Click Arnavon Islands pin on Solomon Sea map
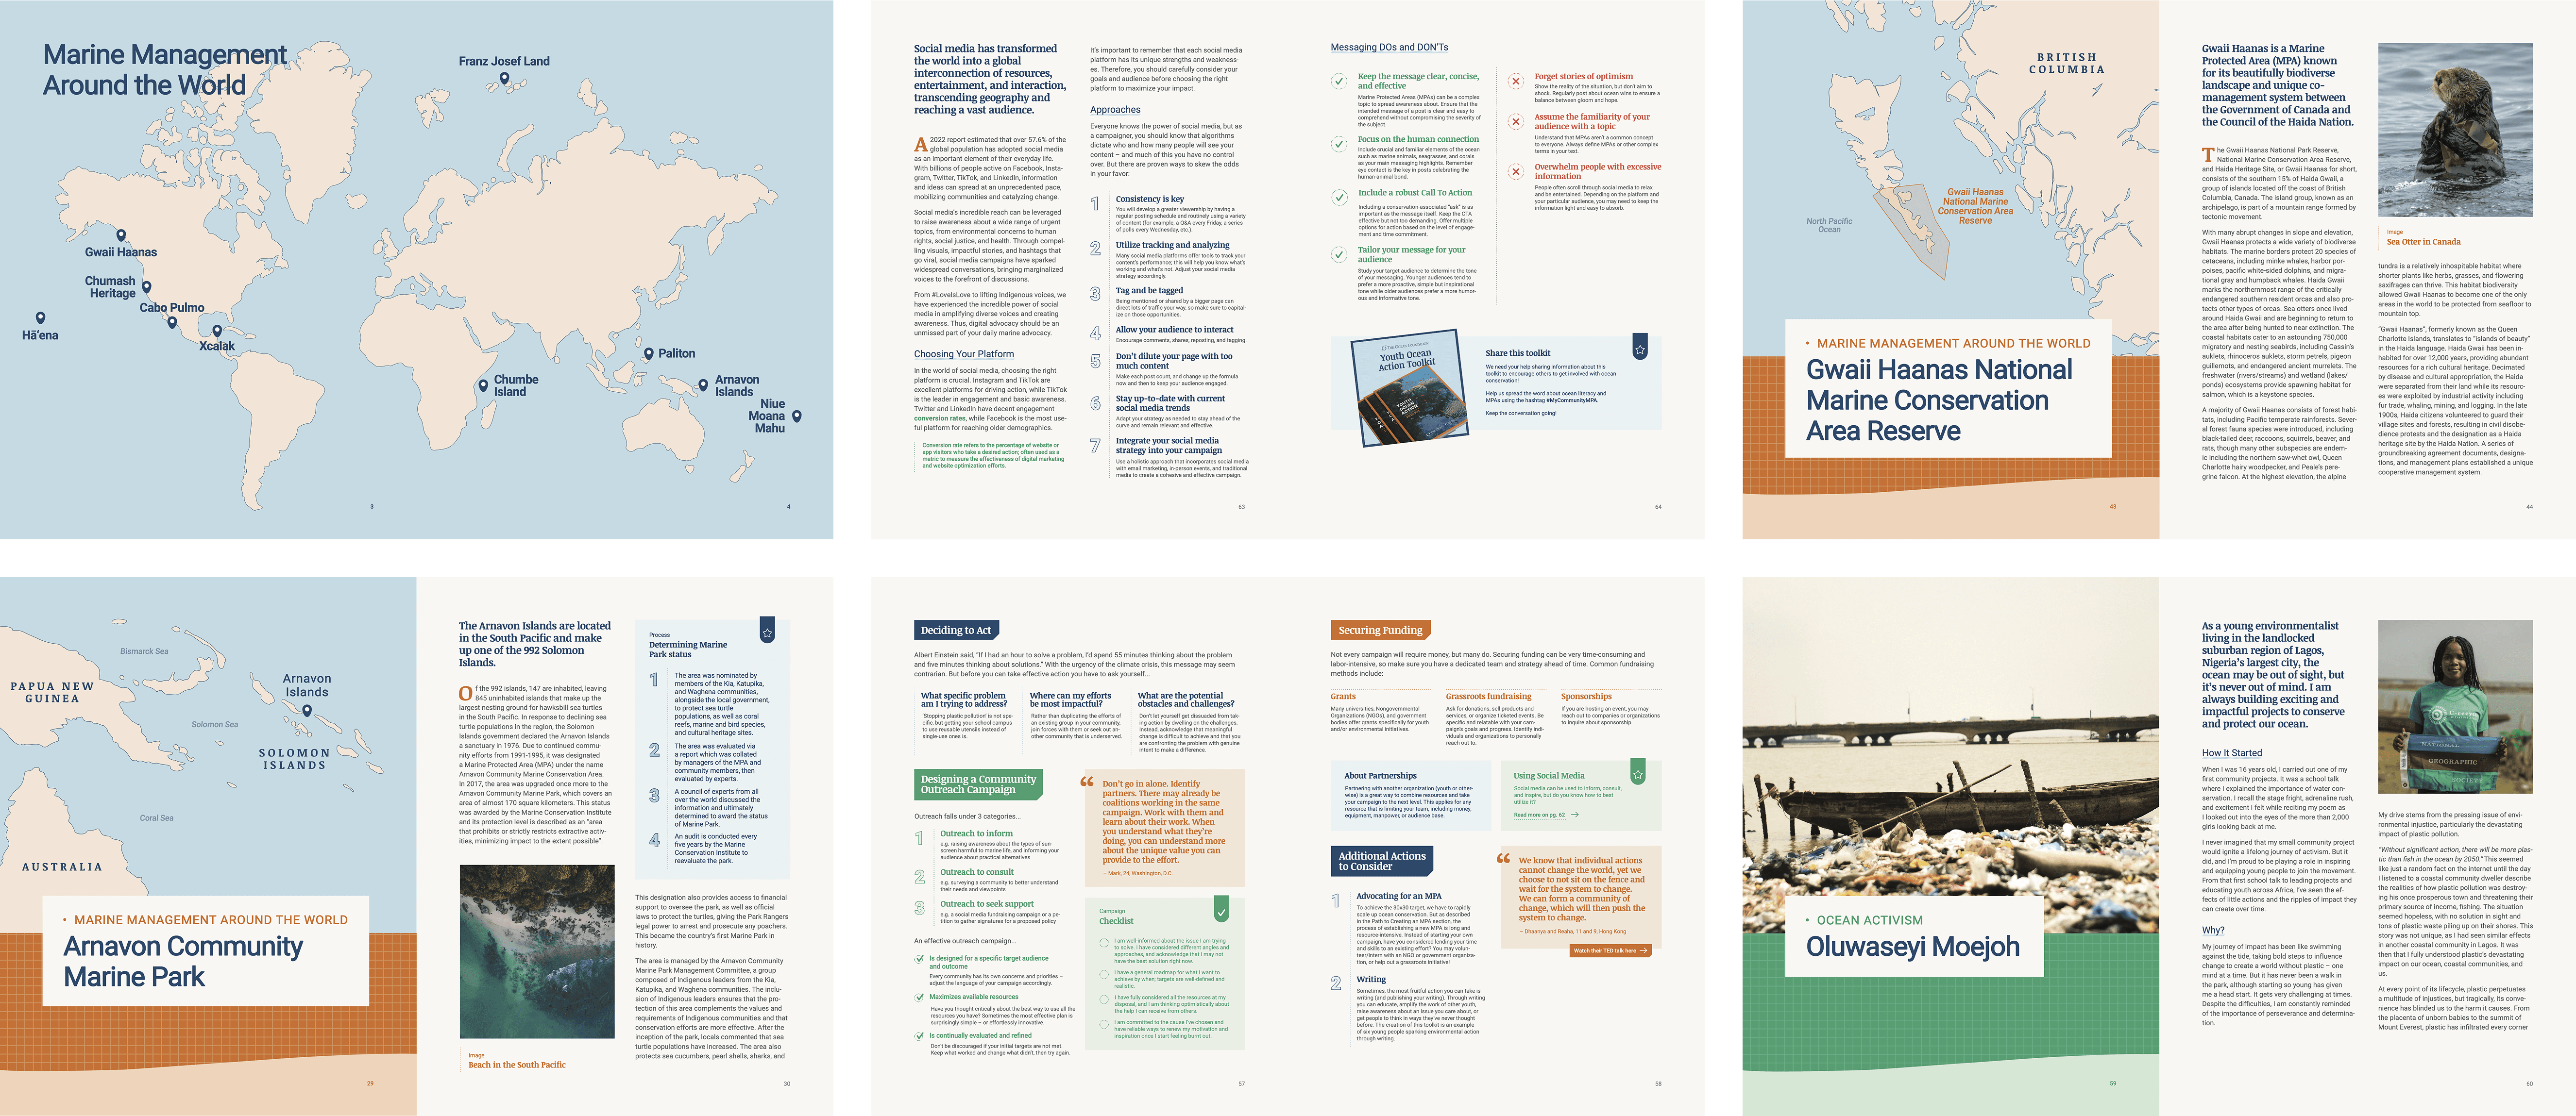This screenshot has height=1116, width=2576. click(x=307, y=711)
